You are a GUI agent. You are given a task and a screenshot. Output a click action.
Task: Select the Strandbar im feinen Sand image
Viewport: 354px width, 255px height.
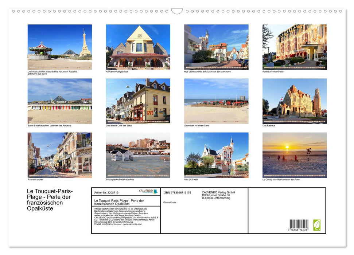pos(216,101)
